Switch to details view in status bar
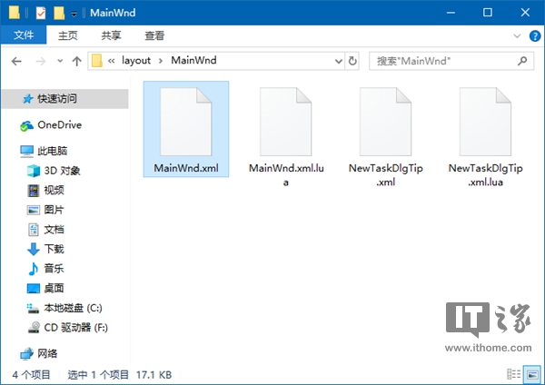 tap(514, 374)
